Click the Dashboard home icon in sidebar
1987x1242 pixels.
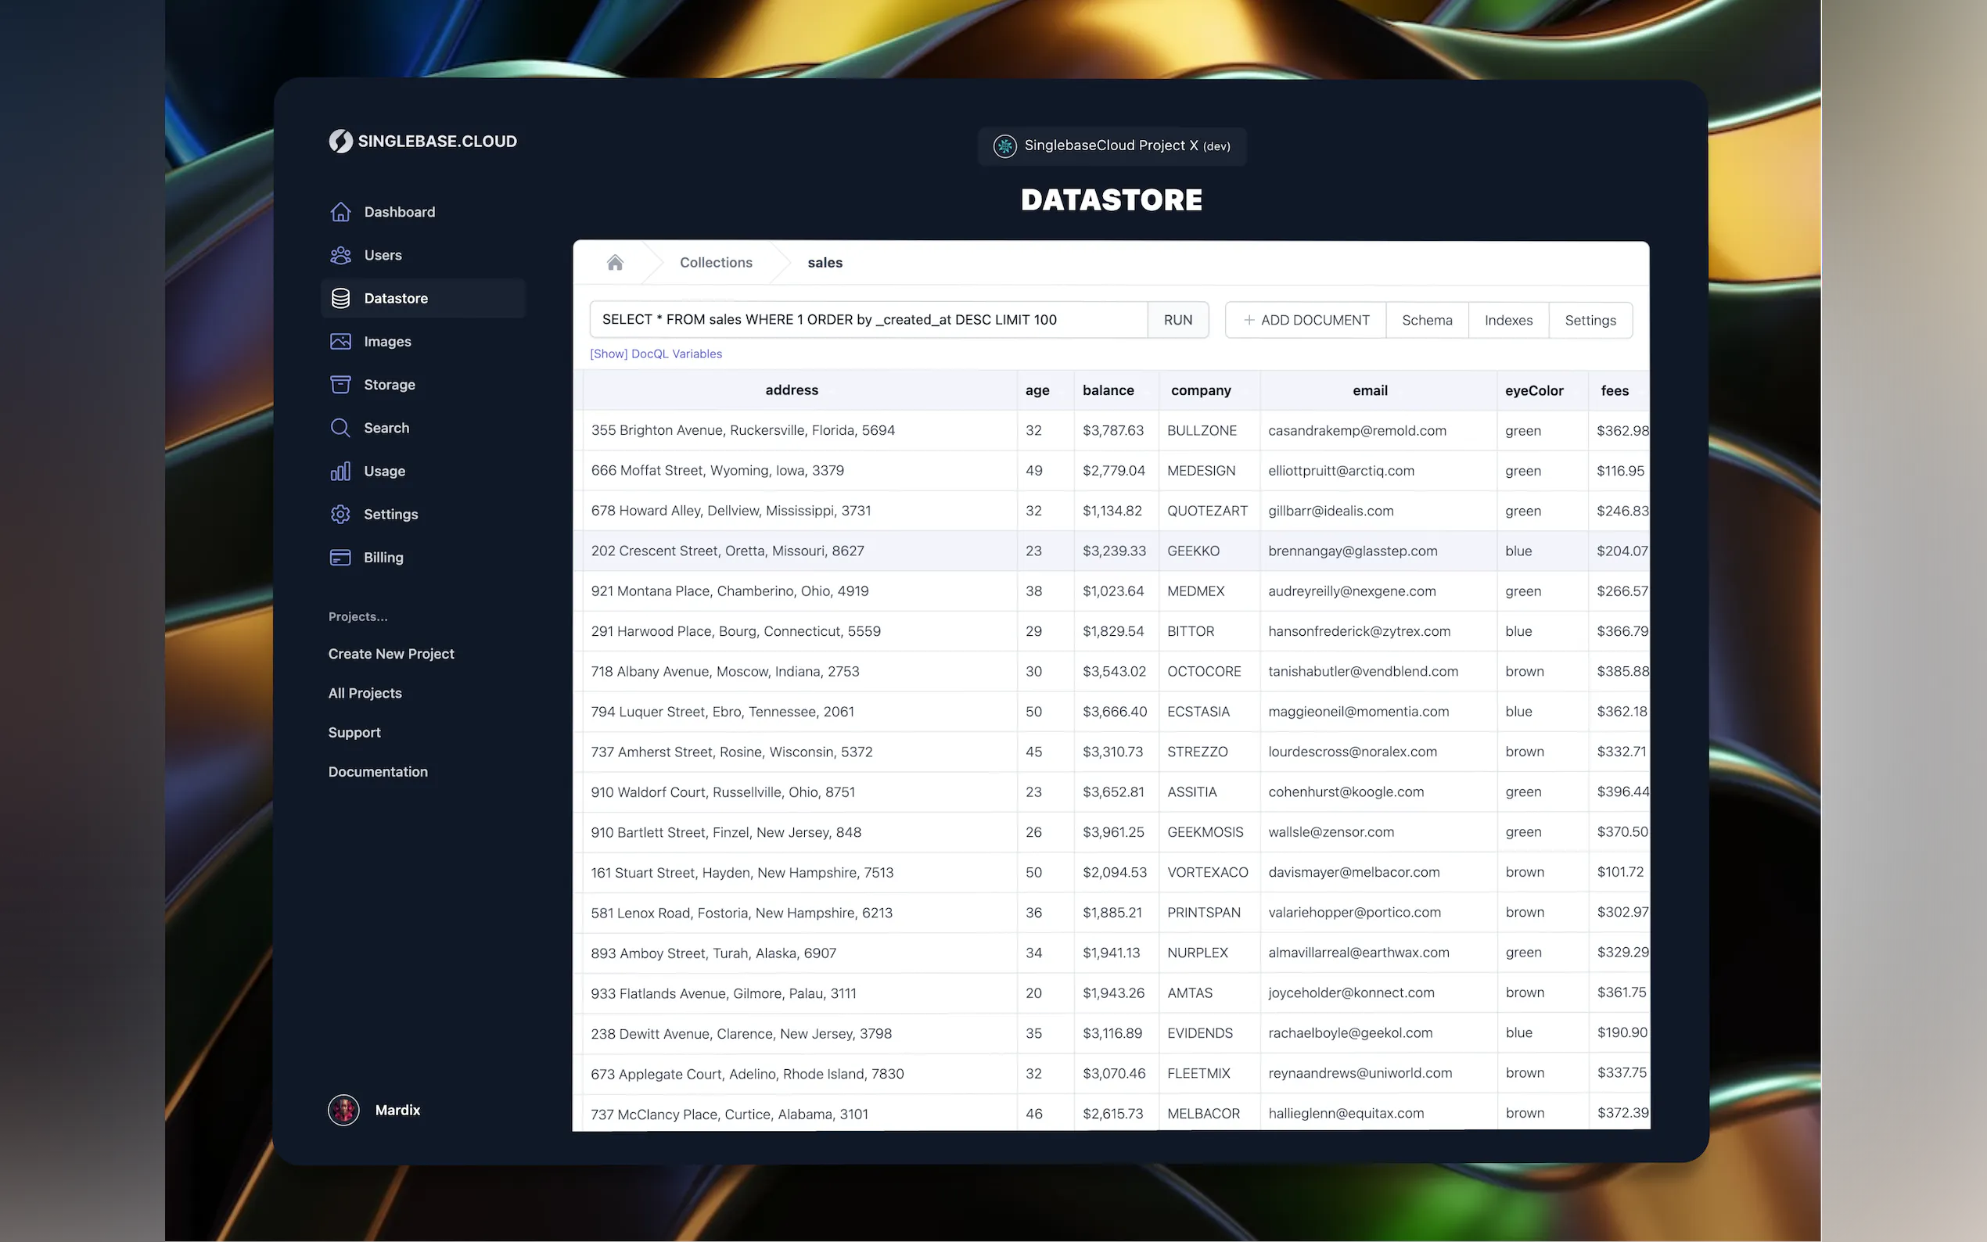click(340, 212)
